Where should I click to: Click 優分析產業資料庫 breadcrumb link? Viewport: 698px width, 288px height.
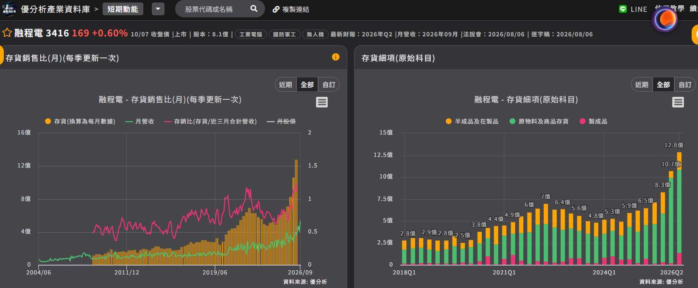pos(56,9)
